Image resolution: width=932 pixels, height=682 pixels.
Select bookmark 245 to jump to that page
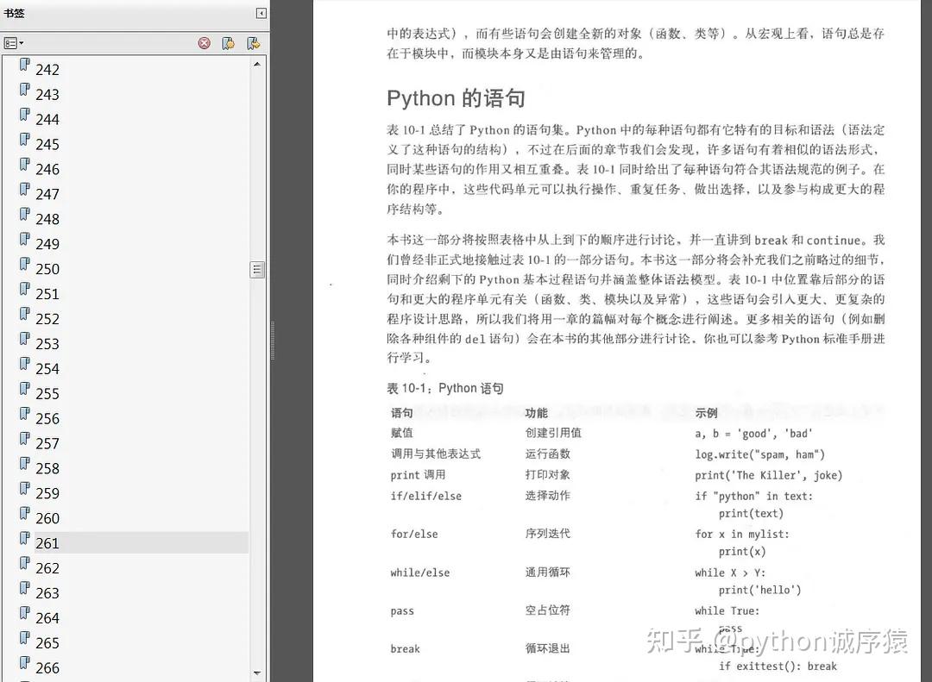coord(47,144)
